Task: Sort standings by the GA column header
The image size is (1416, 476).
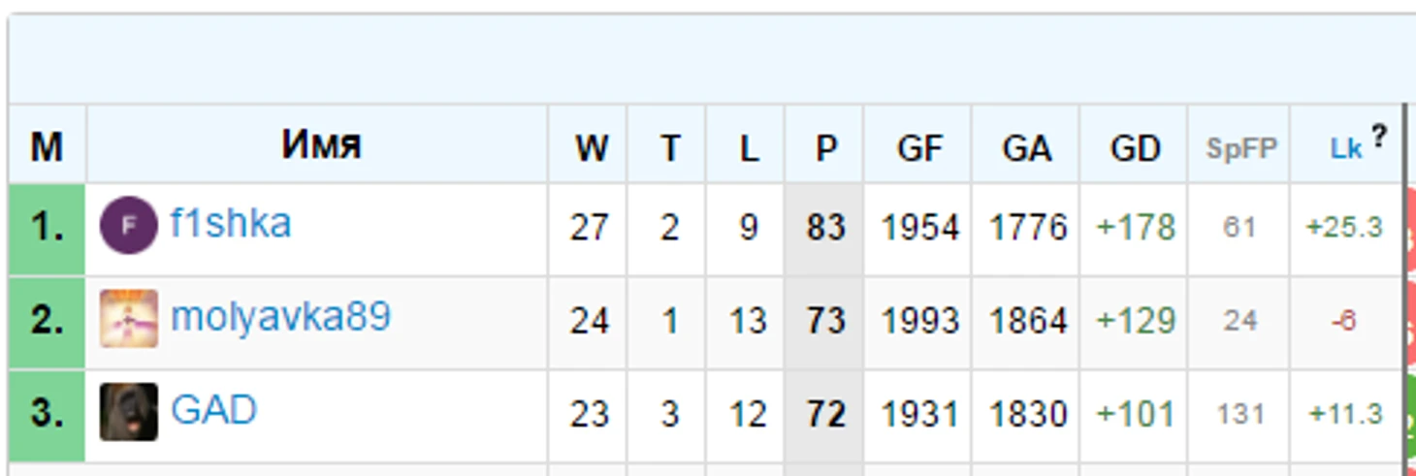Action: click(1026, 148)
